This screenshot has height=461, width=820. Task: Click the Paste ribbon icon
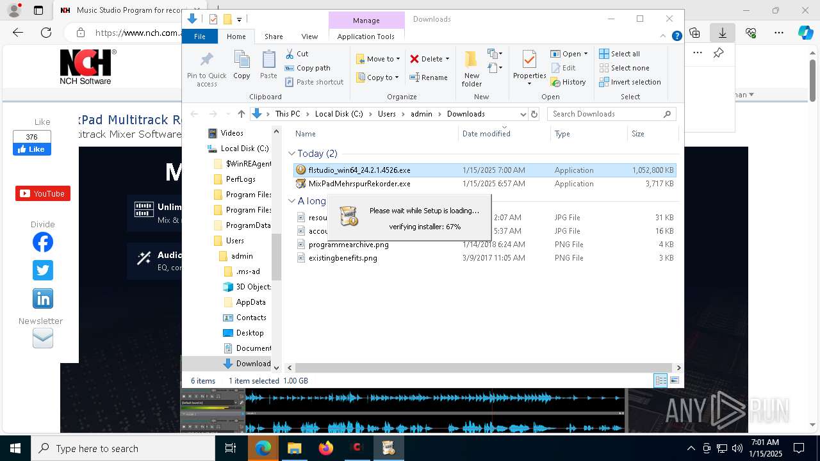click(x=268, y=65)
